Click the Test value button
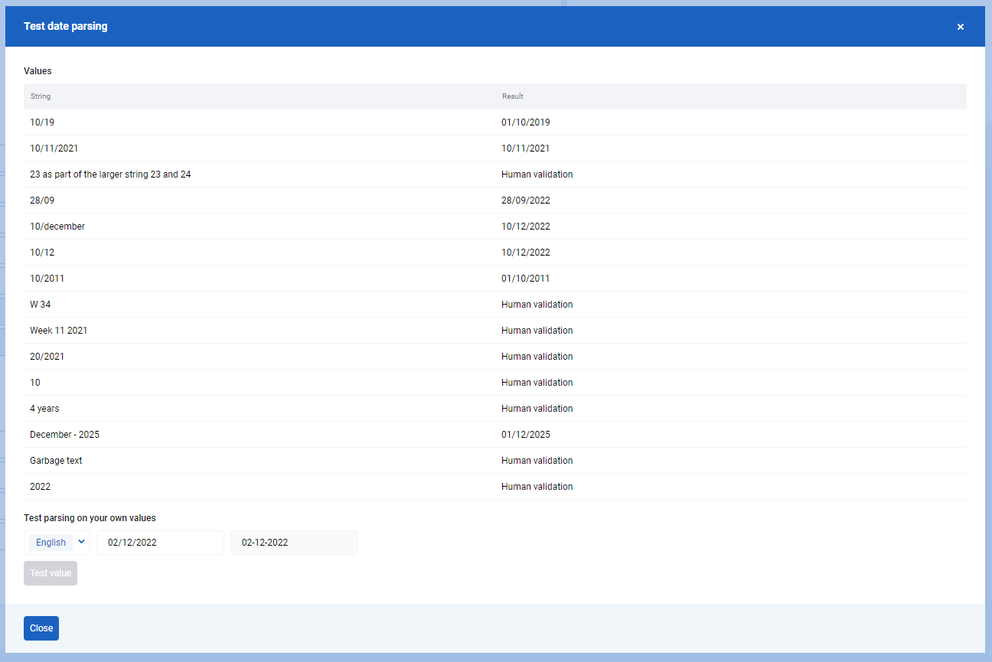Viewport: 992px width, 662px height. pyautogui.click(x=51, y=573)
